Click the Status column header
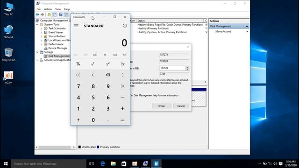 (170, 21)
